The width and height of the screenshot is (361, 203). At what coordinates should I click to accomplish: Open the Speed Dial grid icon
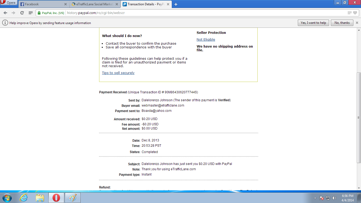tap(31, 13)
